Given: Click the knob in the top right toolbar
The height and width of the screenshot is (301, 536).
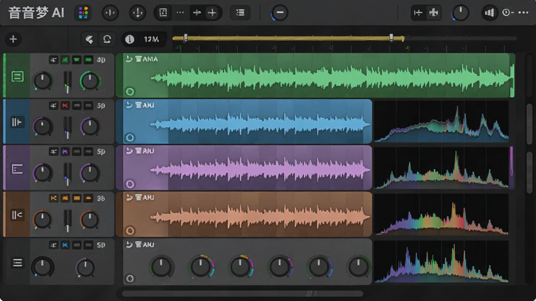Looking at the screenshot, I should pyautogui.click(x=460, y=13).
